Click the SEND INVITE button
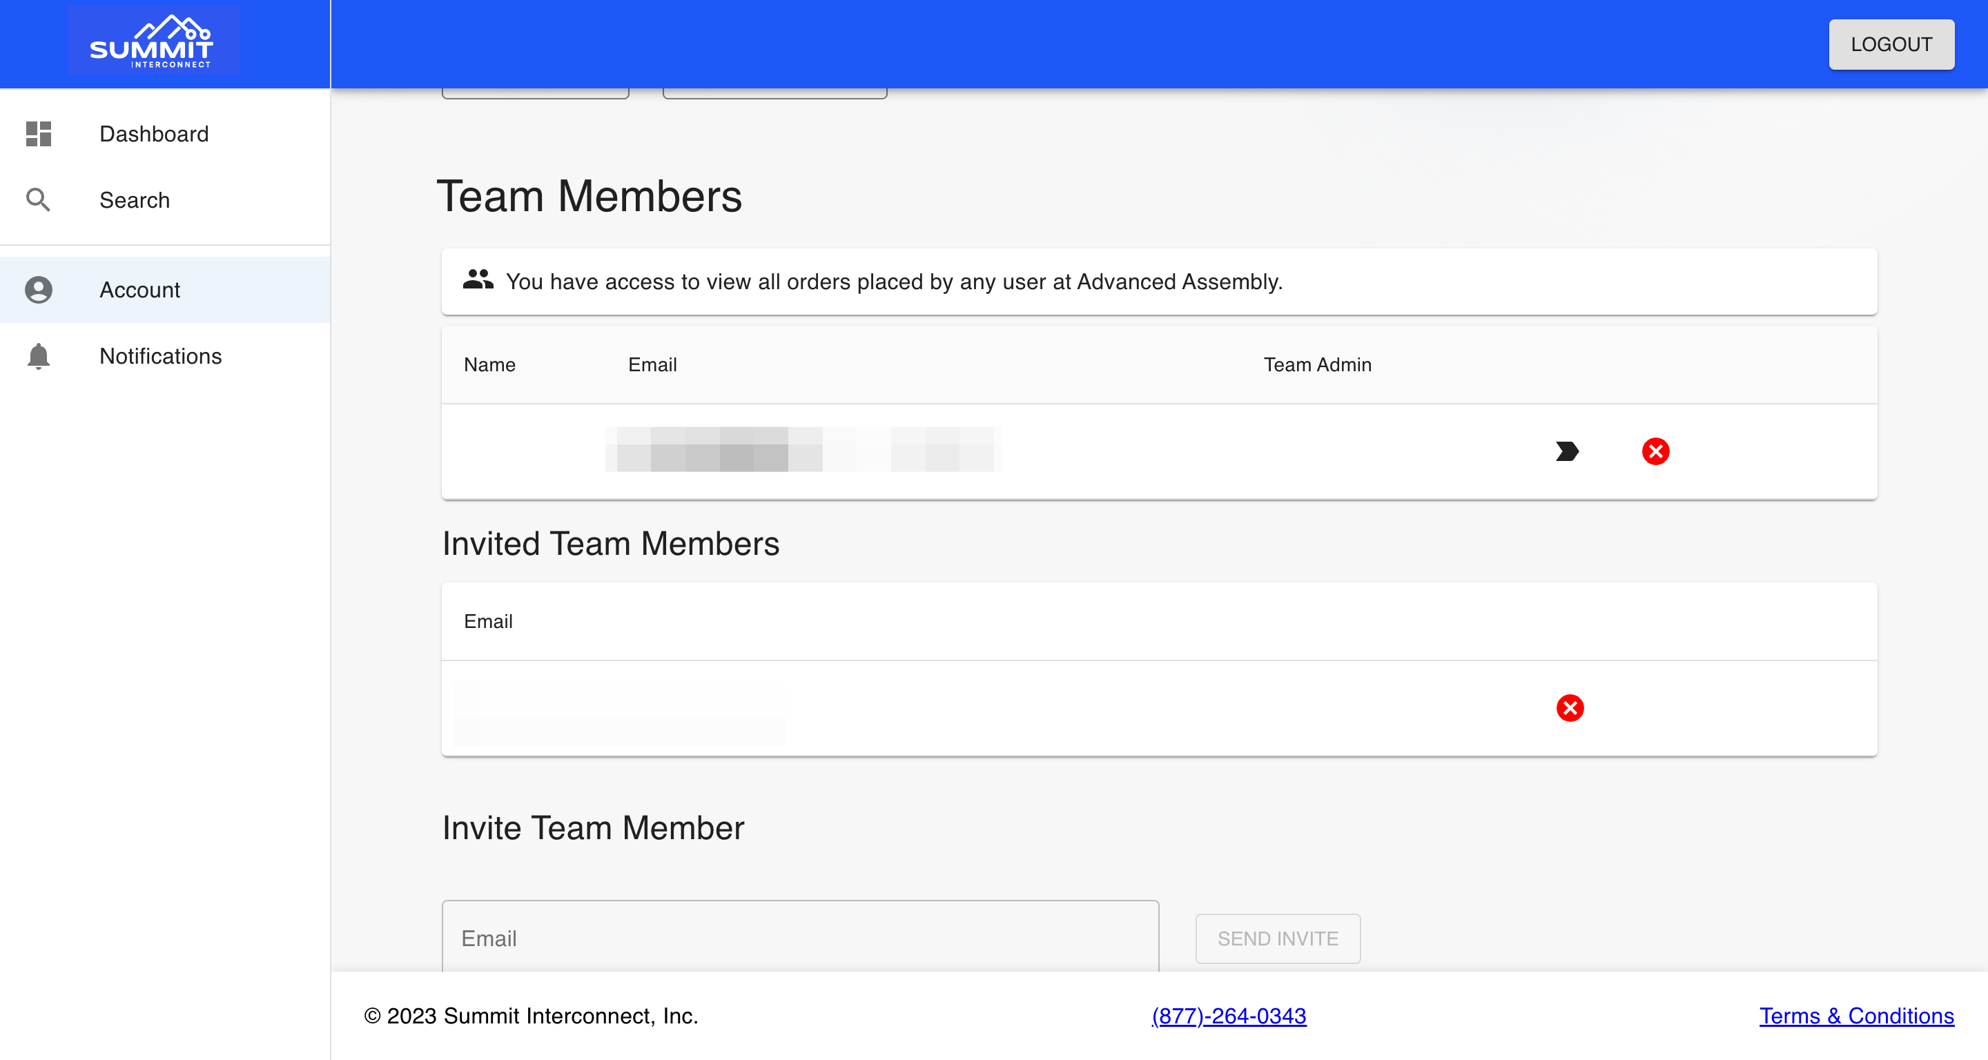1988x1060 pixels. coord(1277,939)
